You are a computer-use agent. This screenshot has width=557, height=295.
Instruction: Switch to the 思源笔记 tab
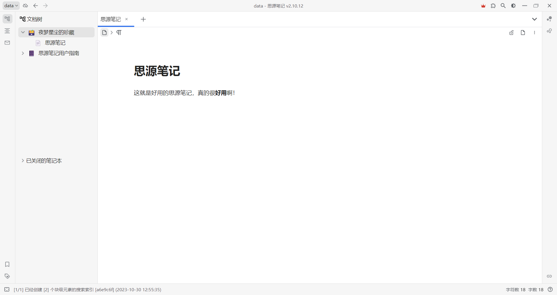coord(111,19)
